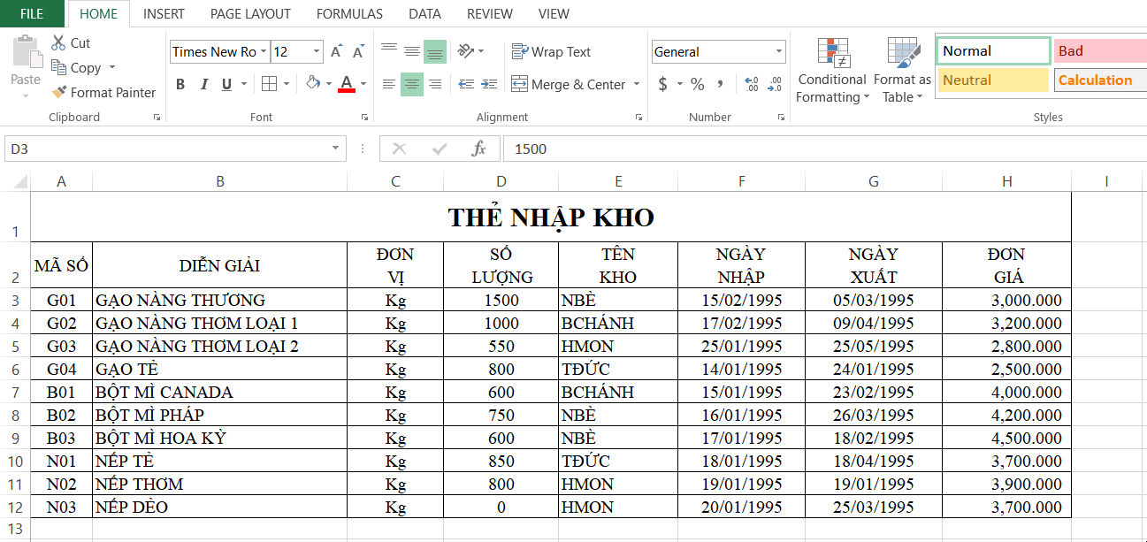The image size is (1147, 542).
Task: Switch to the FORMULAS ribbon tab
Action: [x=349, y=13]
